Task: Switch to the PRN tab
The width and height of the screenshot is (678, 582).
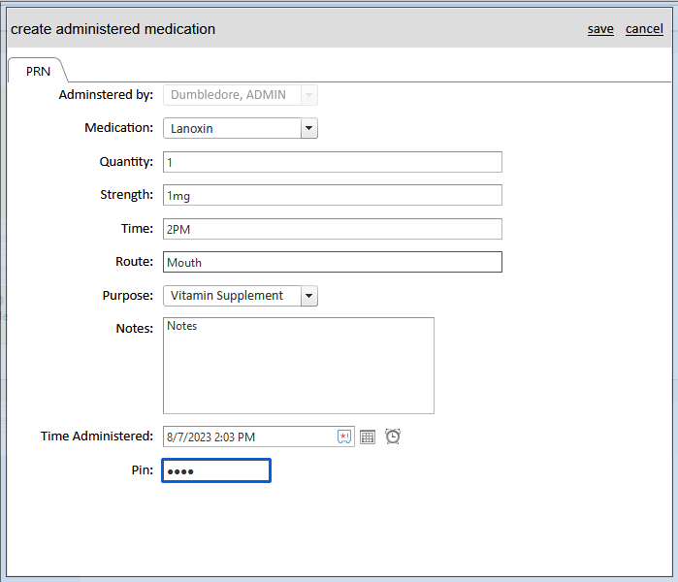Action: click(38, 71)
